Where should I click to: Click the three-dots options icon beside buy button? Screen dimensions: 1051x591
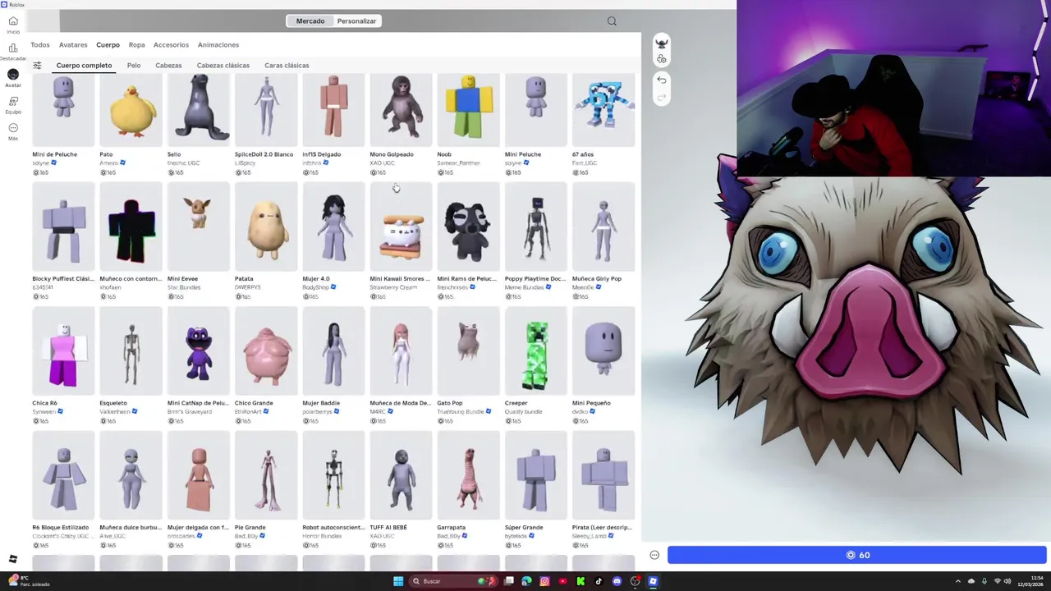click(x=654, y=555)
